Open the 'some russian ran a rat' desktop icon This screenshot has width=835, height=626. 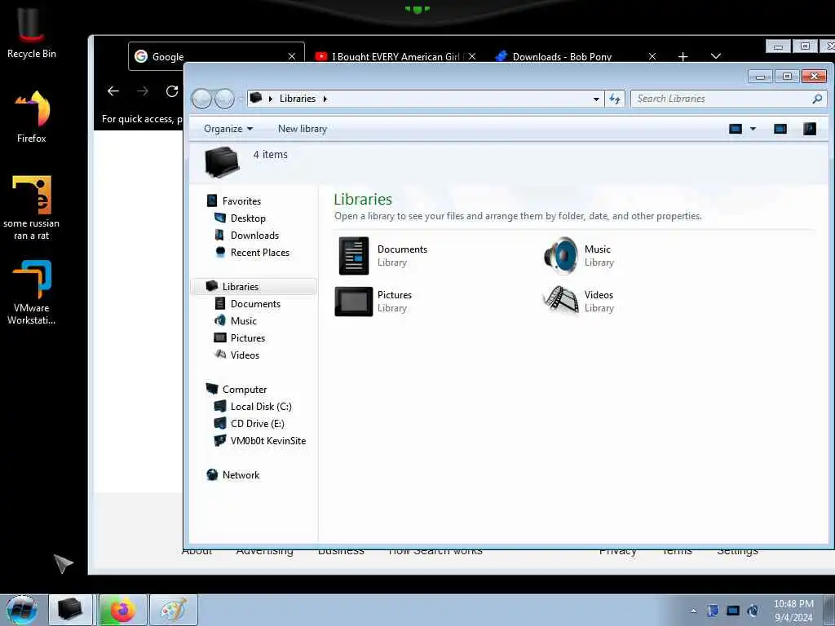[32, 208]
